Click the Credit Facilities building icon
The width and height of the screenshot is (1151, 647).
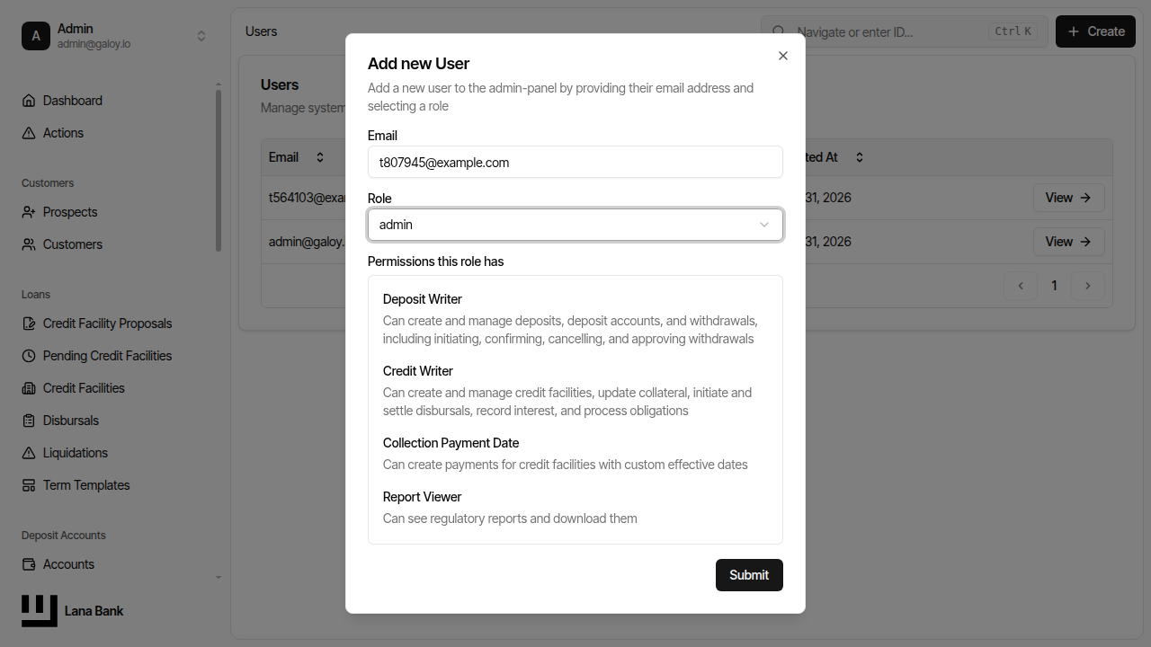click(x=29, y=388)
